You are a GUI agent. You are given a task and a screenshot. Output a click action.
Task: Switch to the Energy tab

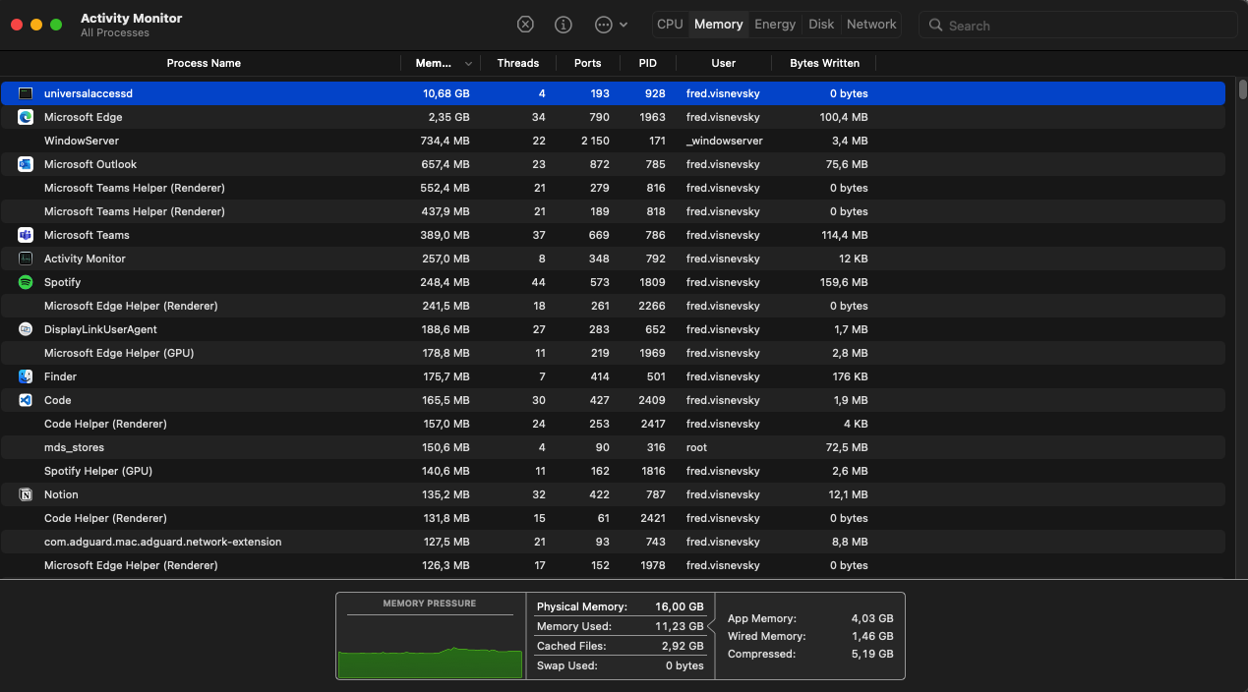(x=775, y=25)
